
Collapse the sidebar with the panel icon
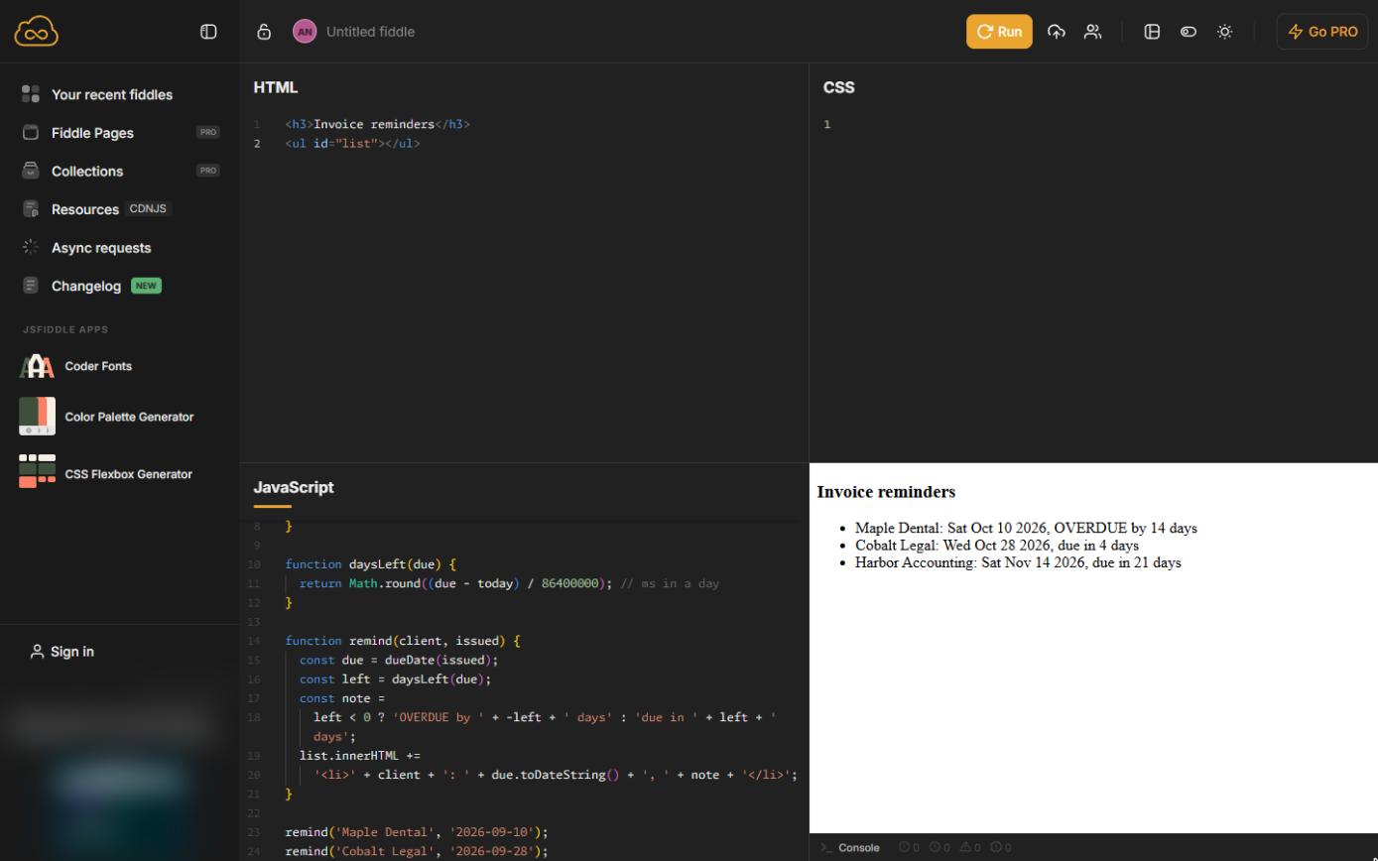point(208,32)
